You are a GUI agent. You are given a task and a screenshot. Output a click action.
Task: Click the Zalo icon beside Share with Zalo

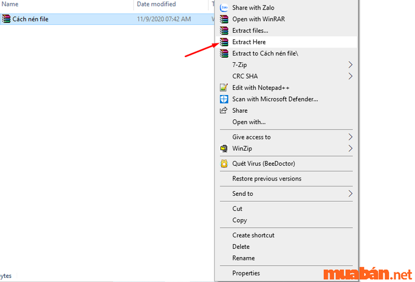coord(224,8)
